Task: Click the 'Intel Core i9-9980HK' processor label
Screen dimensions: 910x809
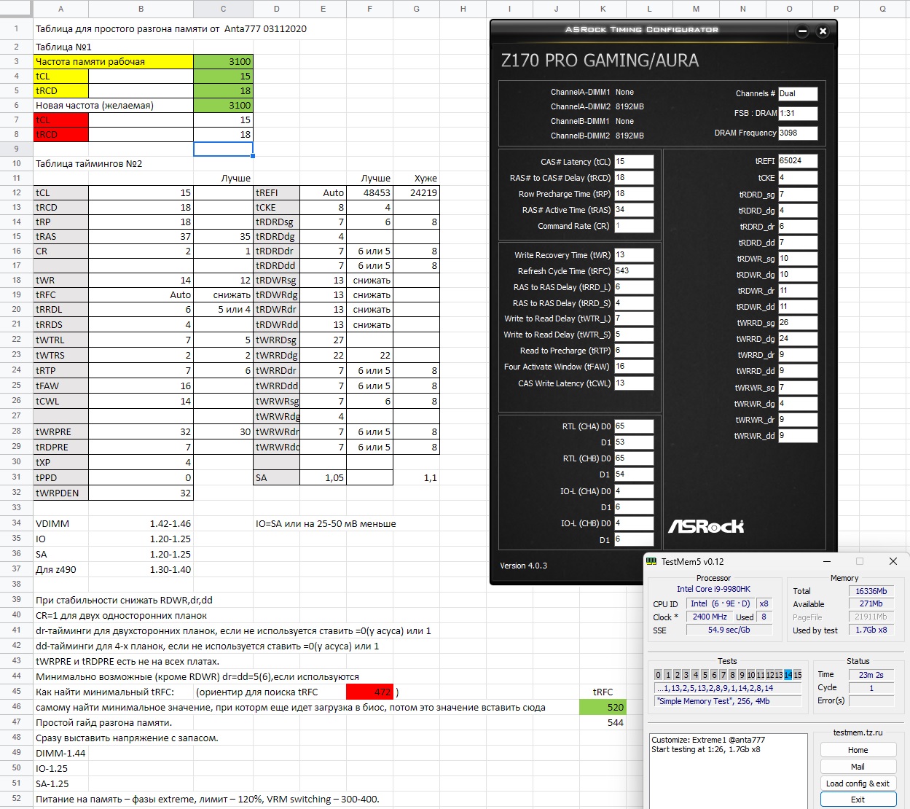Action: click(x=713, y=589)
